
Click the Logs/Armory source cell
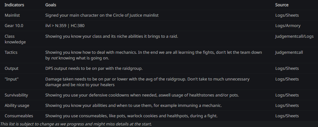[x=288, y=26]
